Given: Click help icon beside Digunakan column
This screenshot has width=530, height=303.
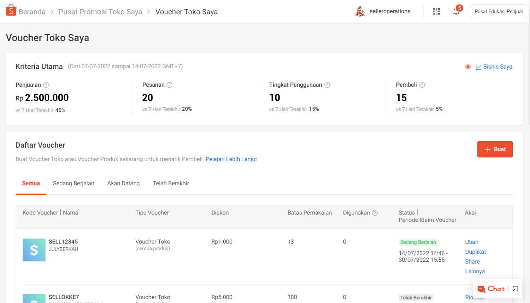Looking at the screenshot, I should (x=375, y=213).
